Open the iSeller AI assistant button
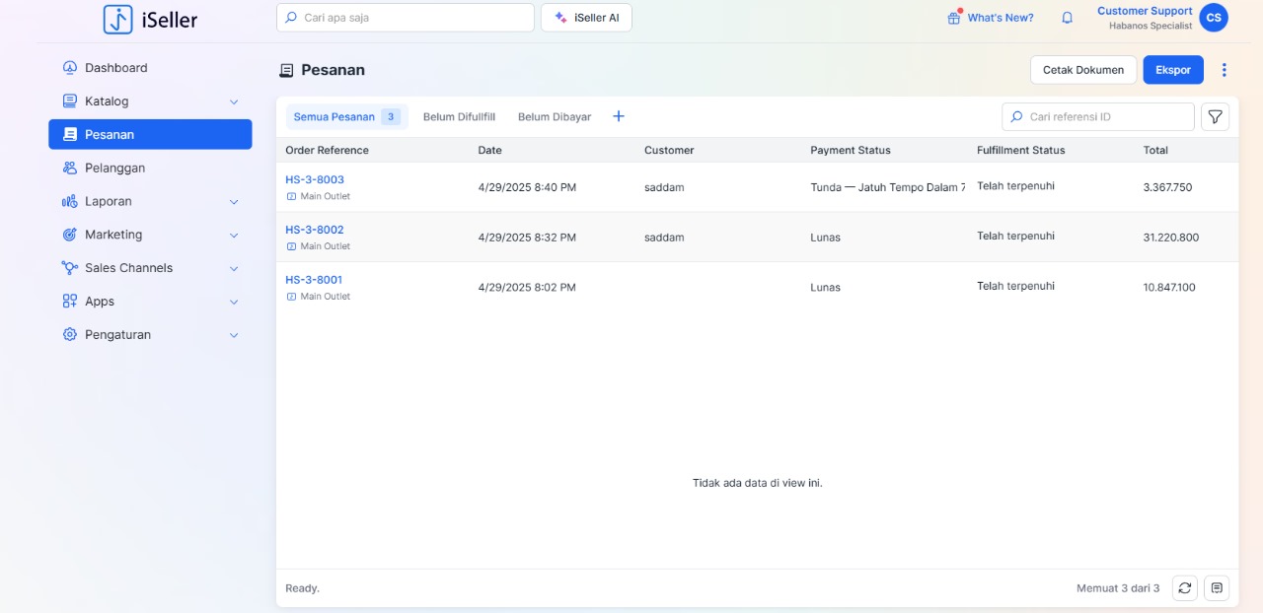 [586, 18]
